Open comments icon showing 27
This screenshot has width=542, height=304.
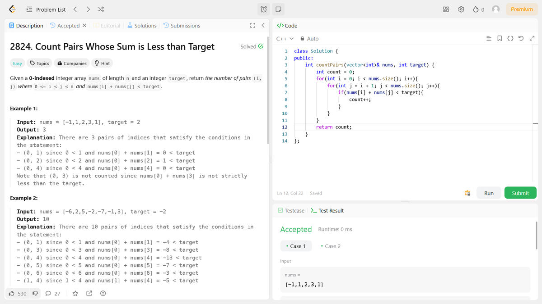[53, 294]
